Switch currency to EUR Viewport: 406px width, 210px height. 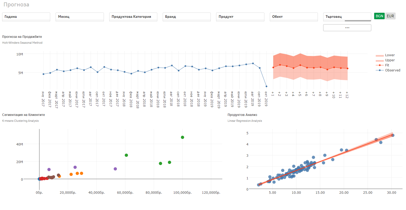390,16
